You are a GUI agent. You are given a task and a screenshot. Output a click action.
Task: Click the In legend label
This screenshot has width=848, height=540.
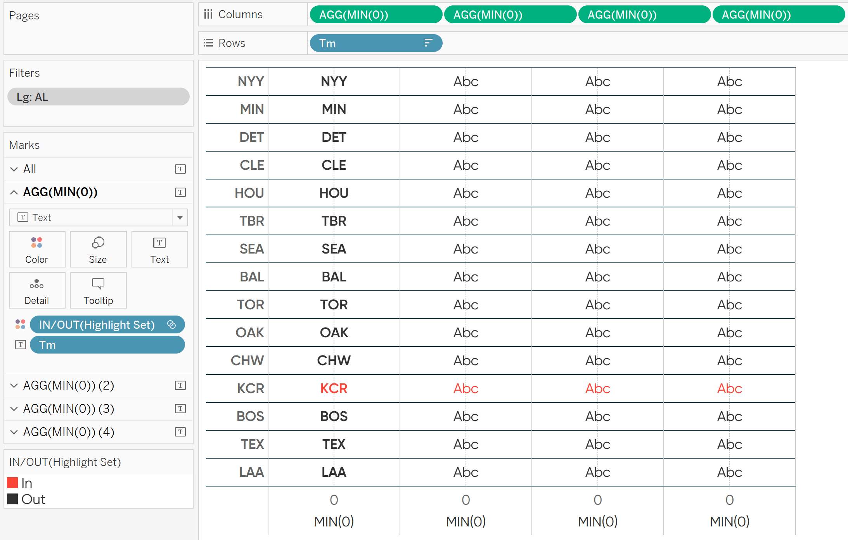coord(27,483)
